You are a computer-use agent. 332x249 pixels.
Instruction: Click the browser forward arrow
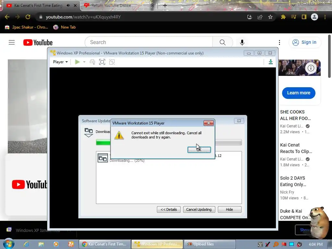(18, 17)
